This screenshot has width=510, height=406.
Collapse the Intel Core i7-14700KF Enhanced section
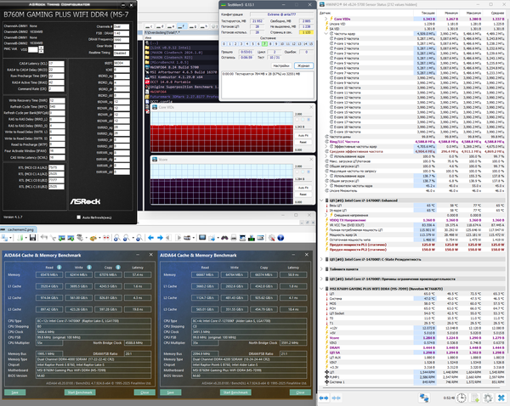[x=321, y=200]
